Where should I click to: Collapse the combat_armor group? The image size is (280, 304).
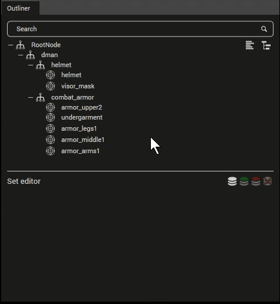point(31,97)
